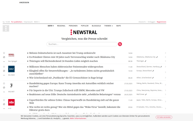Open more options for Der Spiegel
Image resolution: width=193 pixels, height=121 pixels.
pyautogui.click(x=4, y=61)
